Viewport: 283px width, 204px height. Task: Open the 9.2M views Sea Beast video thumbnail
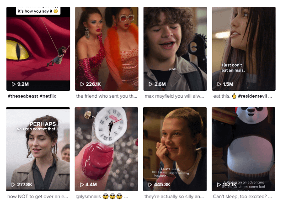tap(38, 49)
